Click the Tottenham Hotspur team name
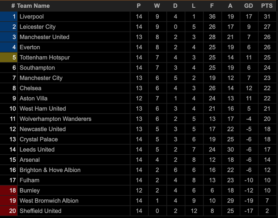Image resolution: width=278 pixels, height=218 pixels. pyautogui.click(x=45, y=57)
